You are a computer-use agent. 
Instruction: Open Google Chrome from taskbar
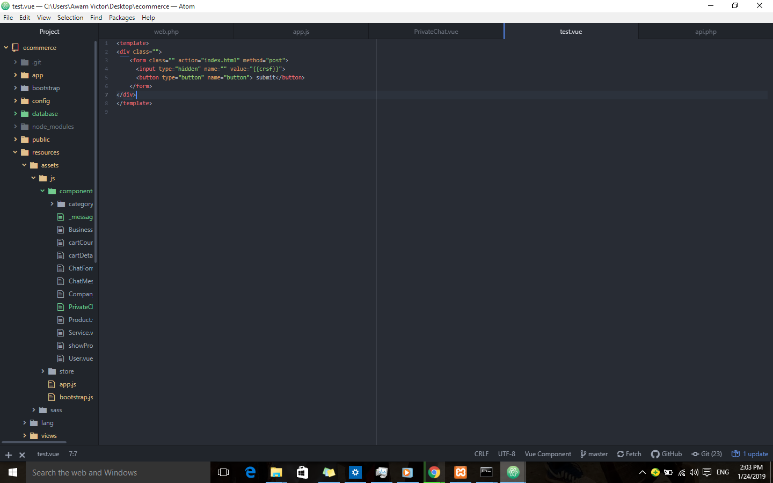[434, 472]
